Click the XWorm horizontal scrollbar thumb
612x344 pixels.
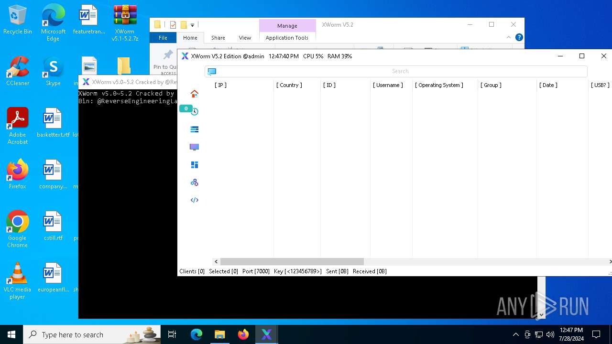pos(292,261)
